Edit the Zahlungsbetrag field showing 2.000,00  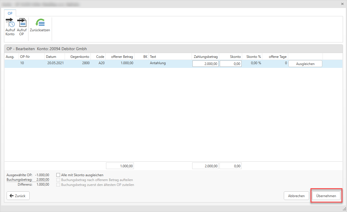(205, 64)
